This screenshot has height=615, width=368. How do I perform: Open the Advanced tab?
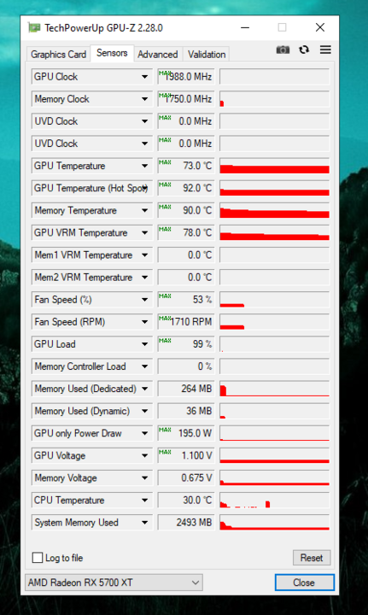point(158,54)
